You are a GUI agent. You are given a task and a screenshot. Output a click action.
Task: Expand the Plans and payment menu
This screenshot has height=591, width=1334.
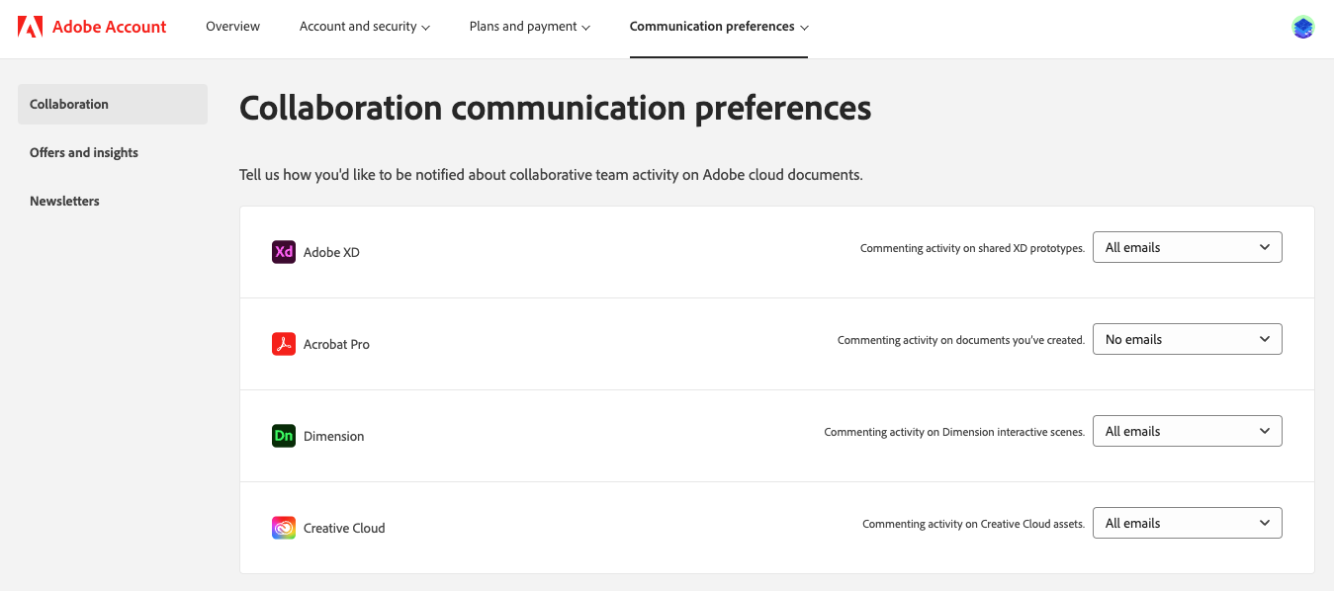click(529, 27)
